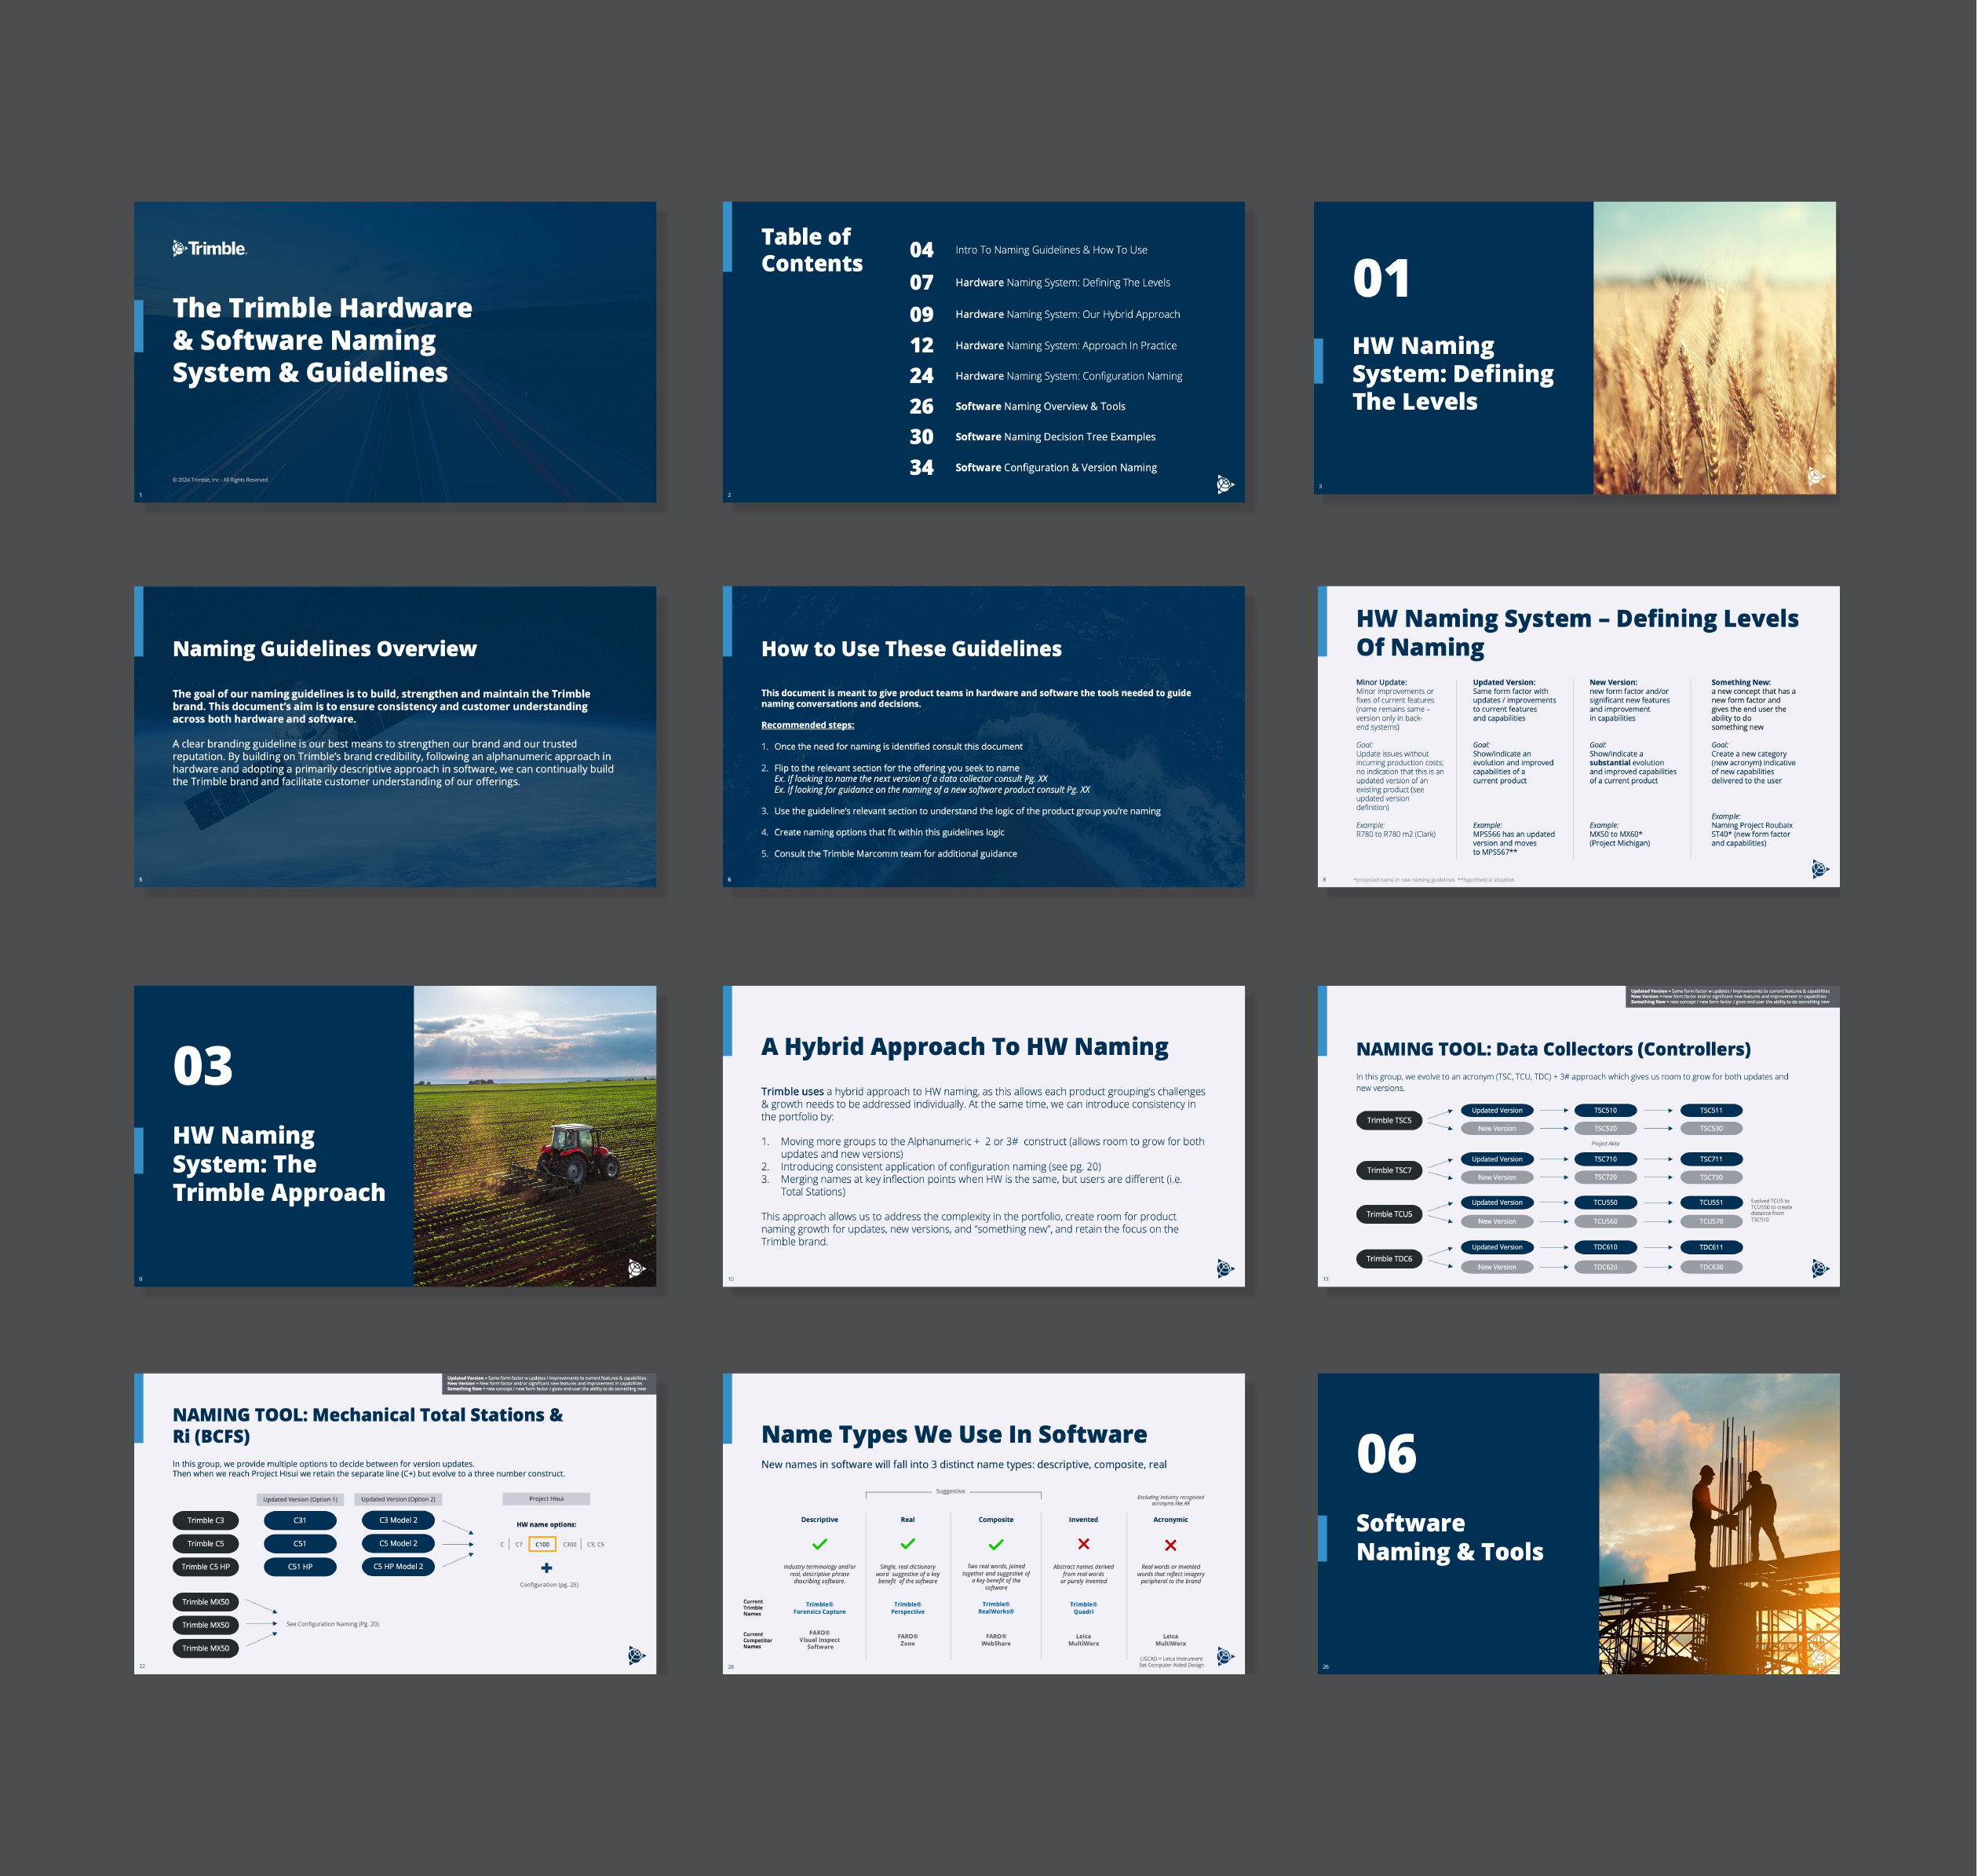Click contents entry 09 Our Hybrid Approach
This screenshot has height=1876, width=1978.
pos(1045,314)
